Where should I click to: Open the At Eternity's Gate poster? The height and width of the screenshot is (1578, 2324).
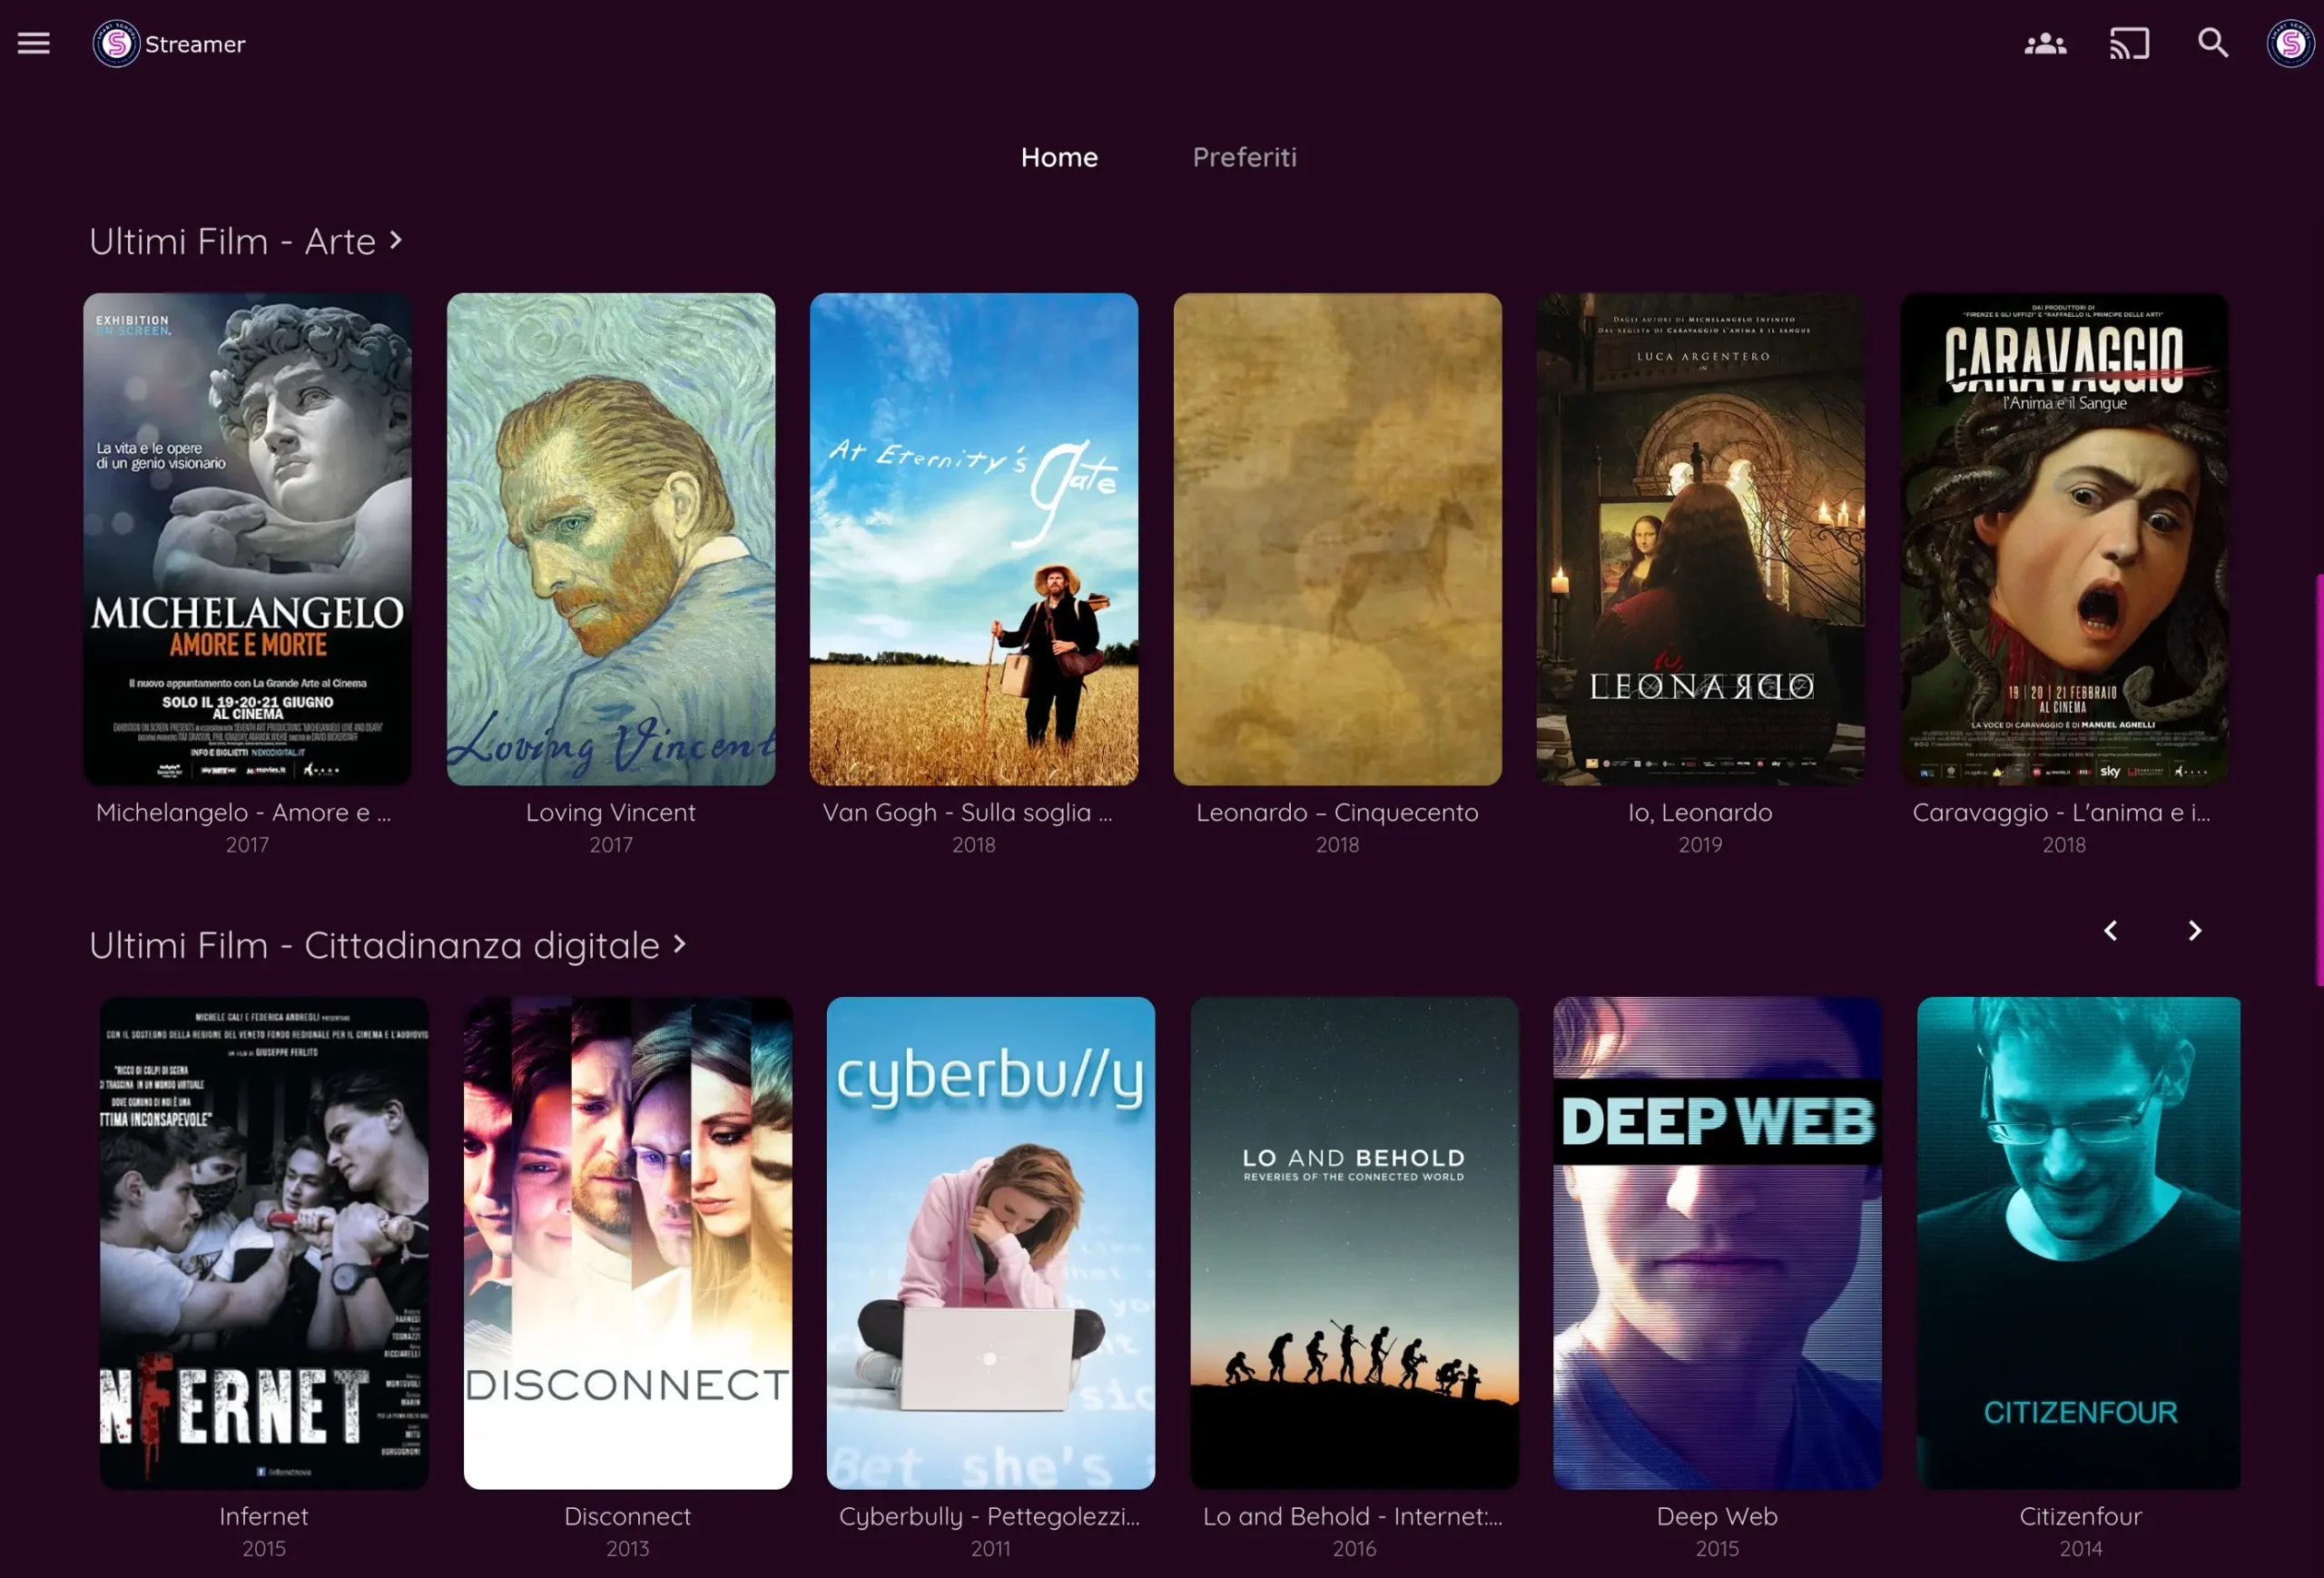(974, 539)
